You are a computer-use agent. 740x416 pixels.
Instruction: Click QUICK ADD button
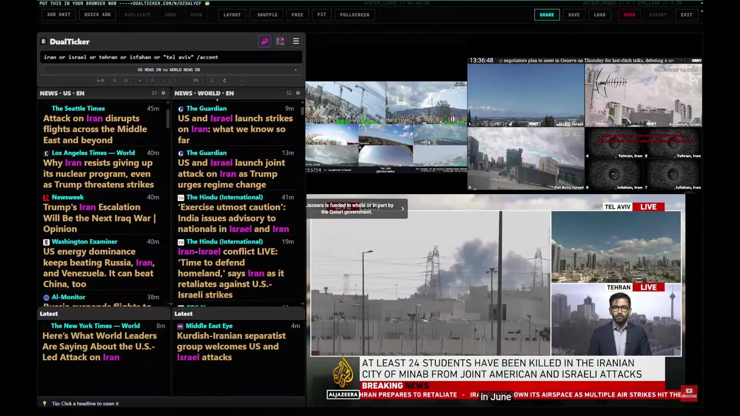98,14
